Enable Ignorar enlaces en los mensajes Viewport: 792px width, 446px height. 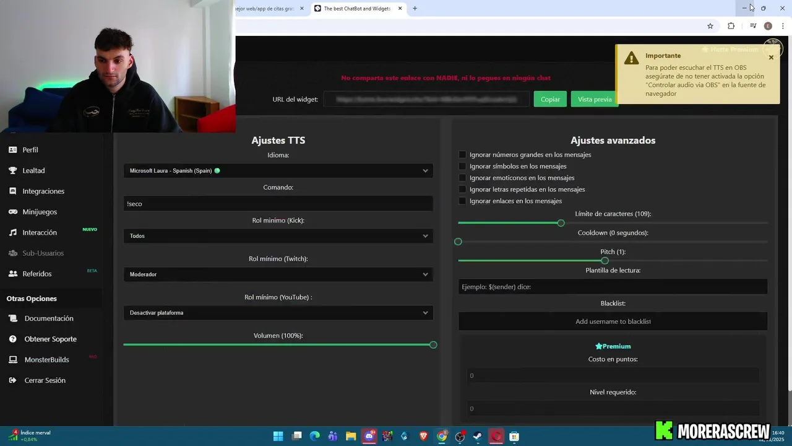(x=462, y=201)
